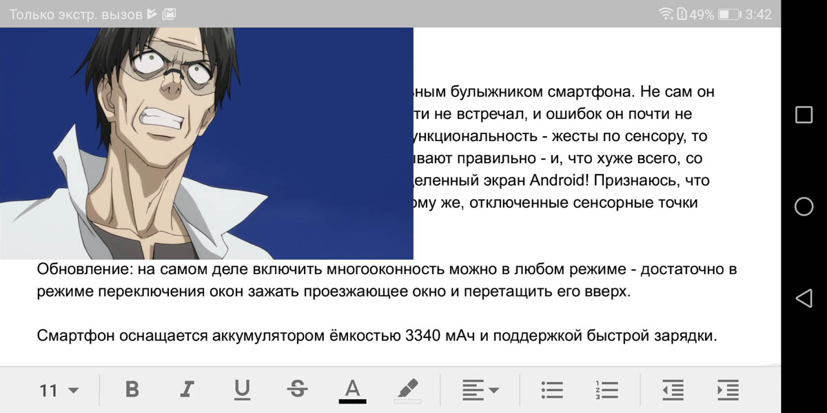This screenshot has height=413, width=827.
Task: Expand the text alignment dropdown
Action: [481, 390]
